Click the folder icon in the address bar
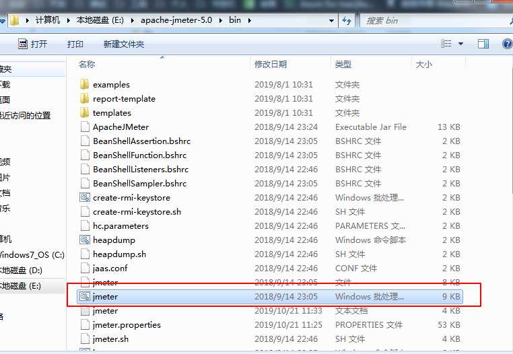The height and width of the screenshot is (354, 513). pos(14,21)
